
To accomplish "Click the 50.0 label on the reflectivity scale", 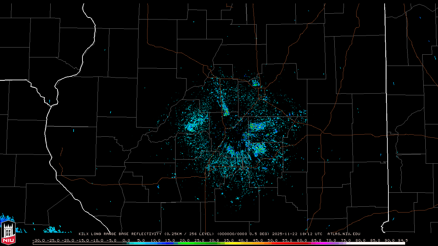I will click(x=272, y=240).
